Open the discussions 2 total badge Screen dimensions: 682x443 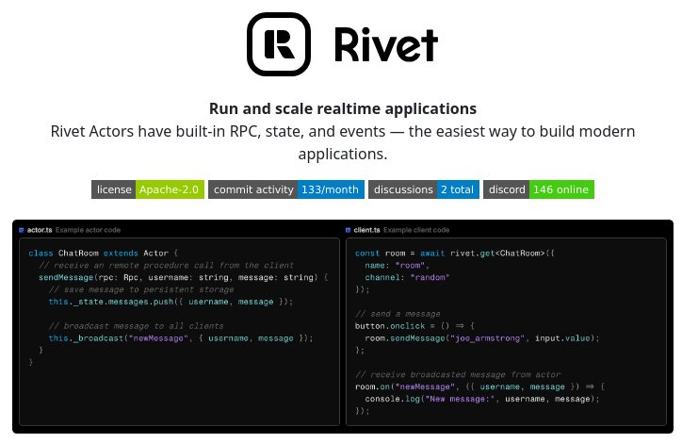(424, 189)
